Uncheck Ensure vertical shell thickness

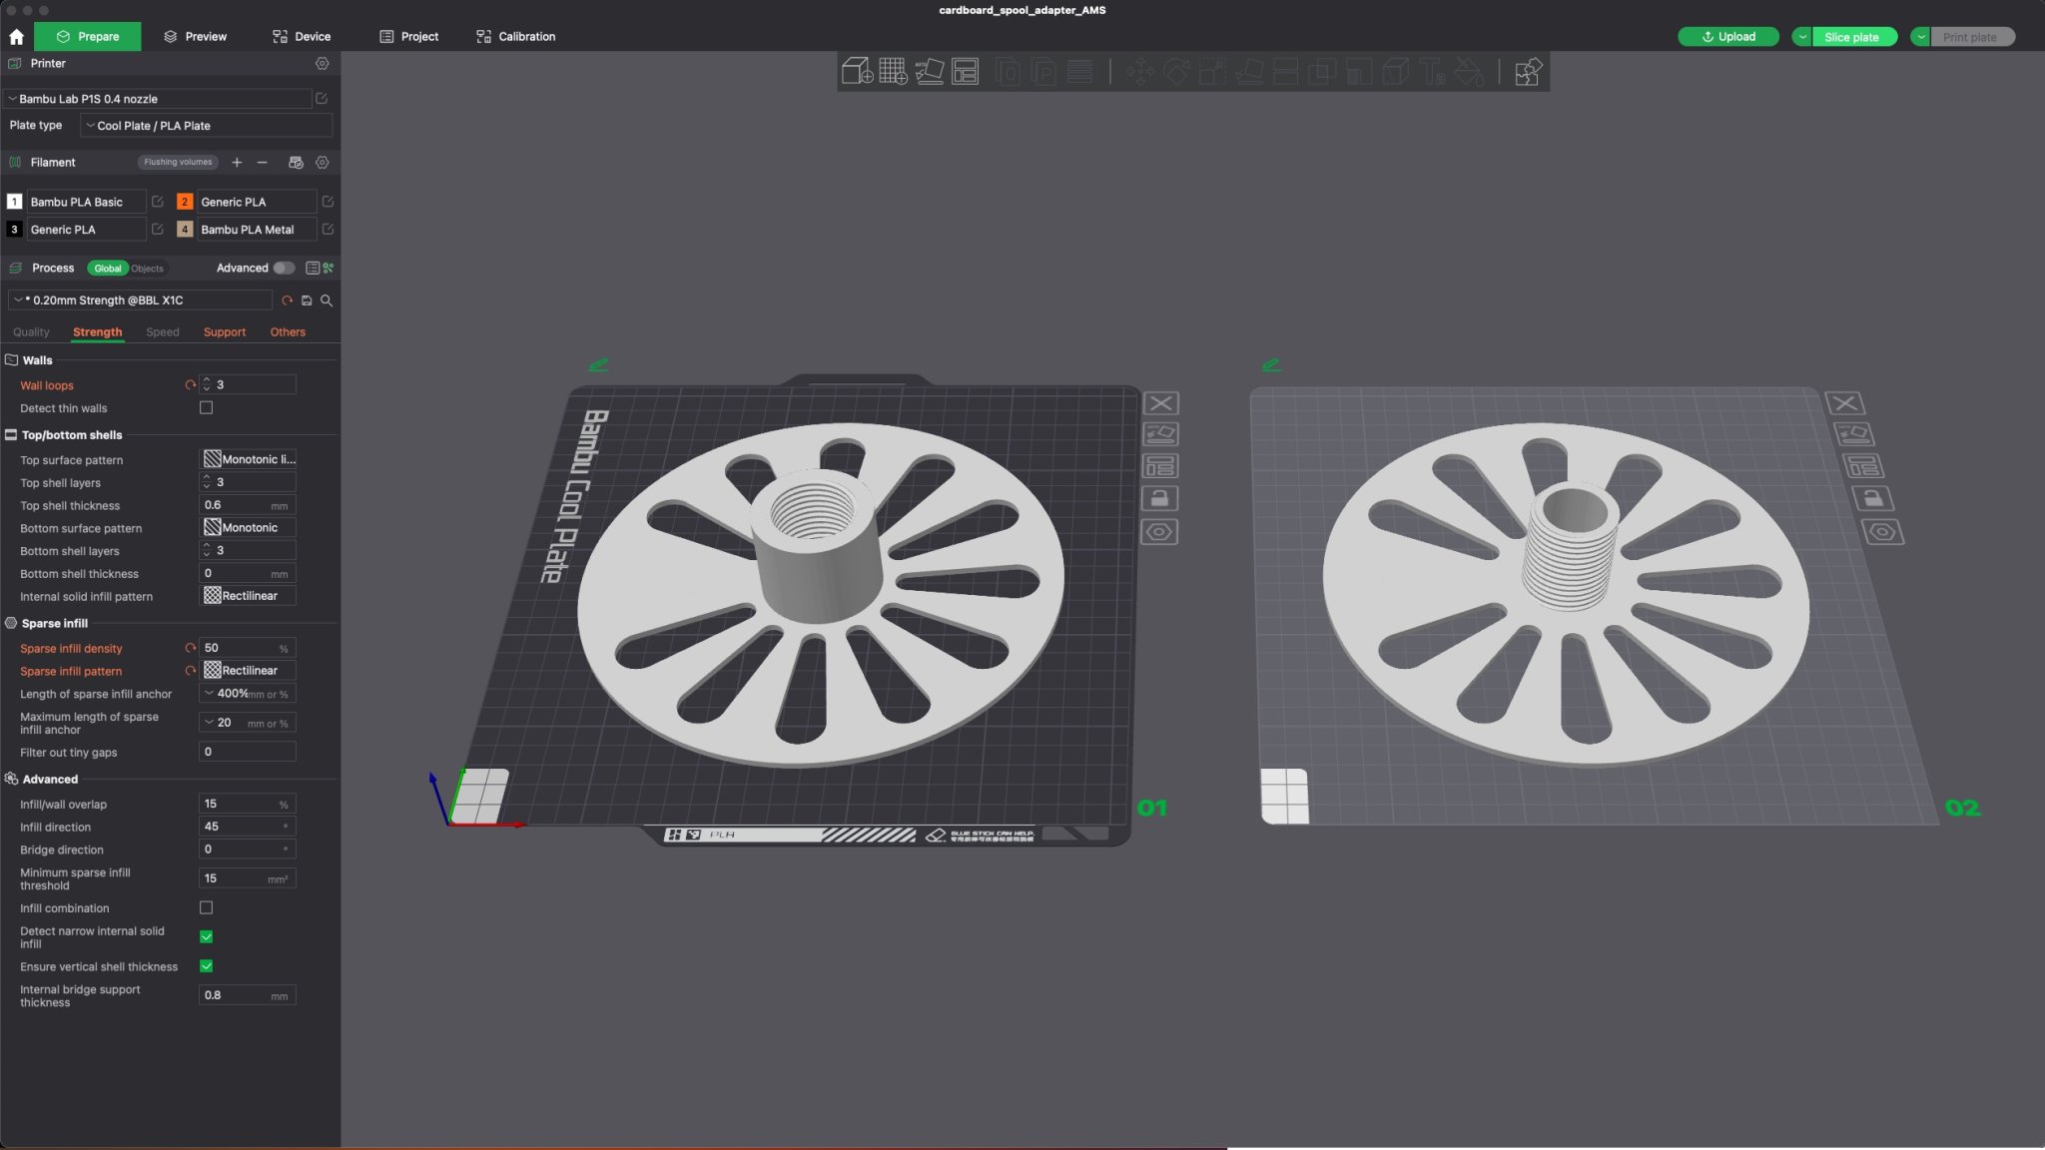[x=206, y=966]
